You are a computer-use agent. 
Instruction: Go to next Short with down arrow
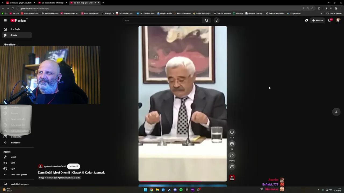click(x=336, y=112)
